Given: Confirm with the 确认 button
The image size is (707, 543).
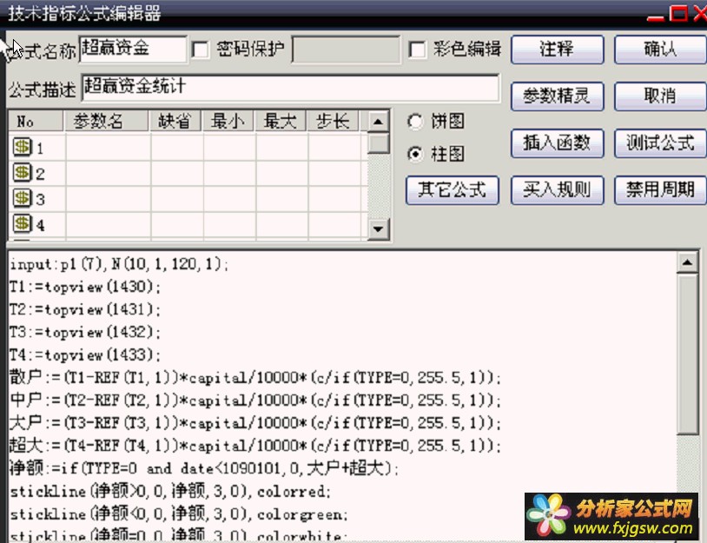Looking at the screenshot, I should (x=660, y=50).
